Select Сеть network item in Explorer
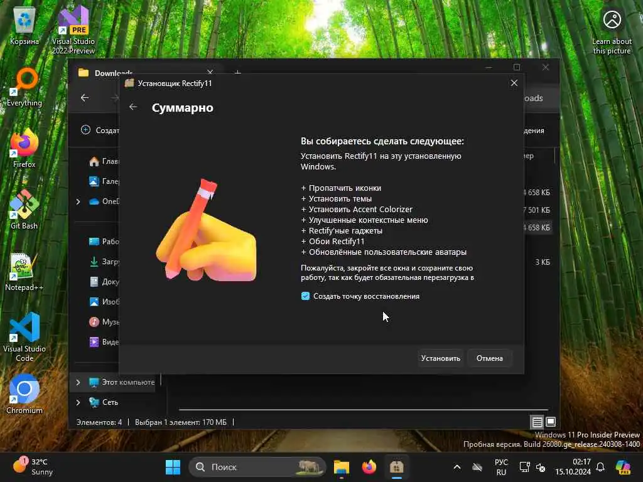The width and height of the screenshot is (643, 482). pyautogui.click(x=104, y=402)
